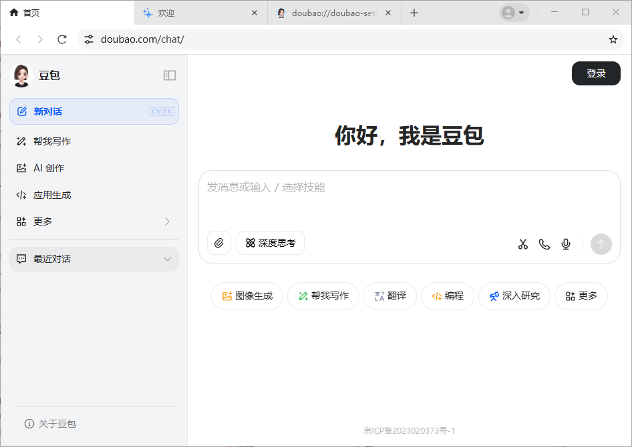The width and height of the screenshot is (632, 447).
Task: Open site settings icon in address bar
Action: coord(89,39)
